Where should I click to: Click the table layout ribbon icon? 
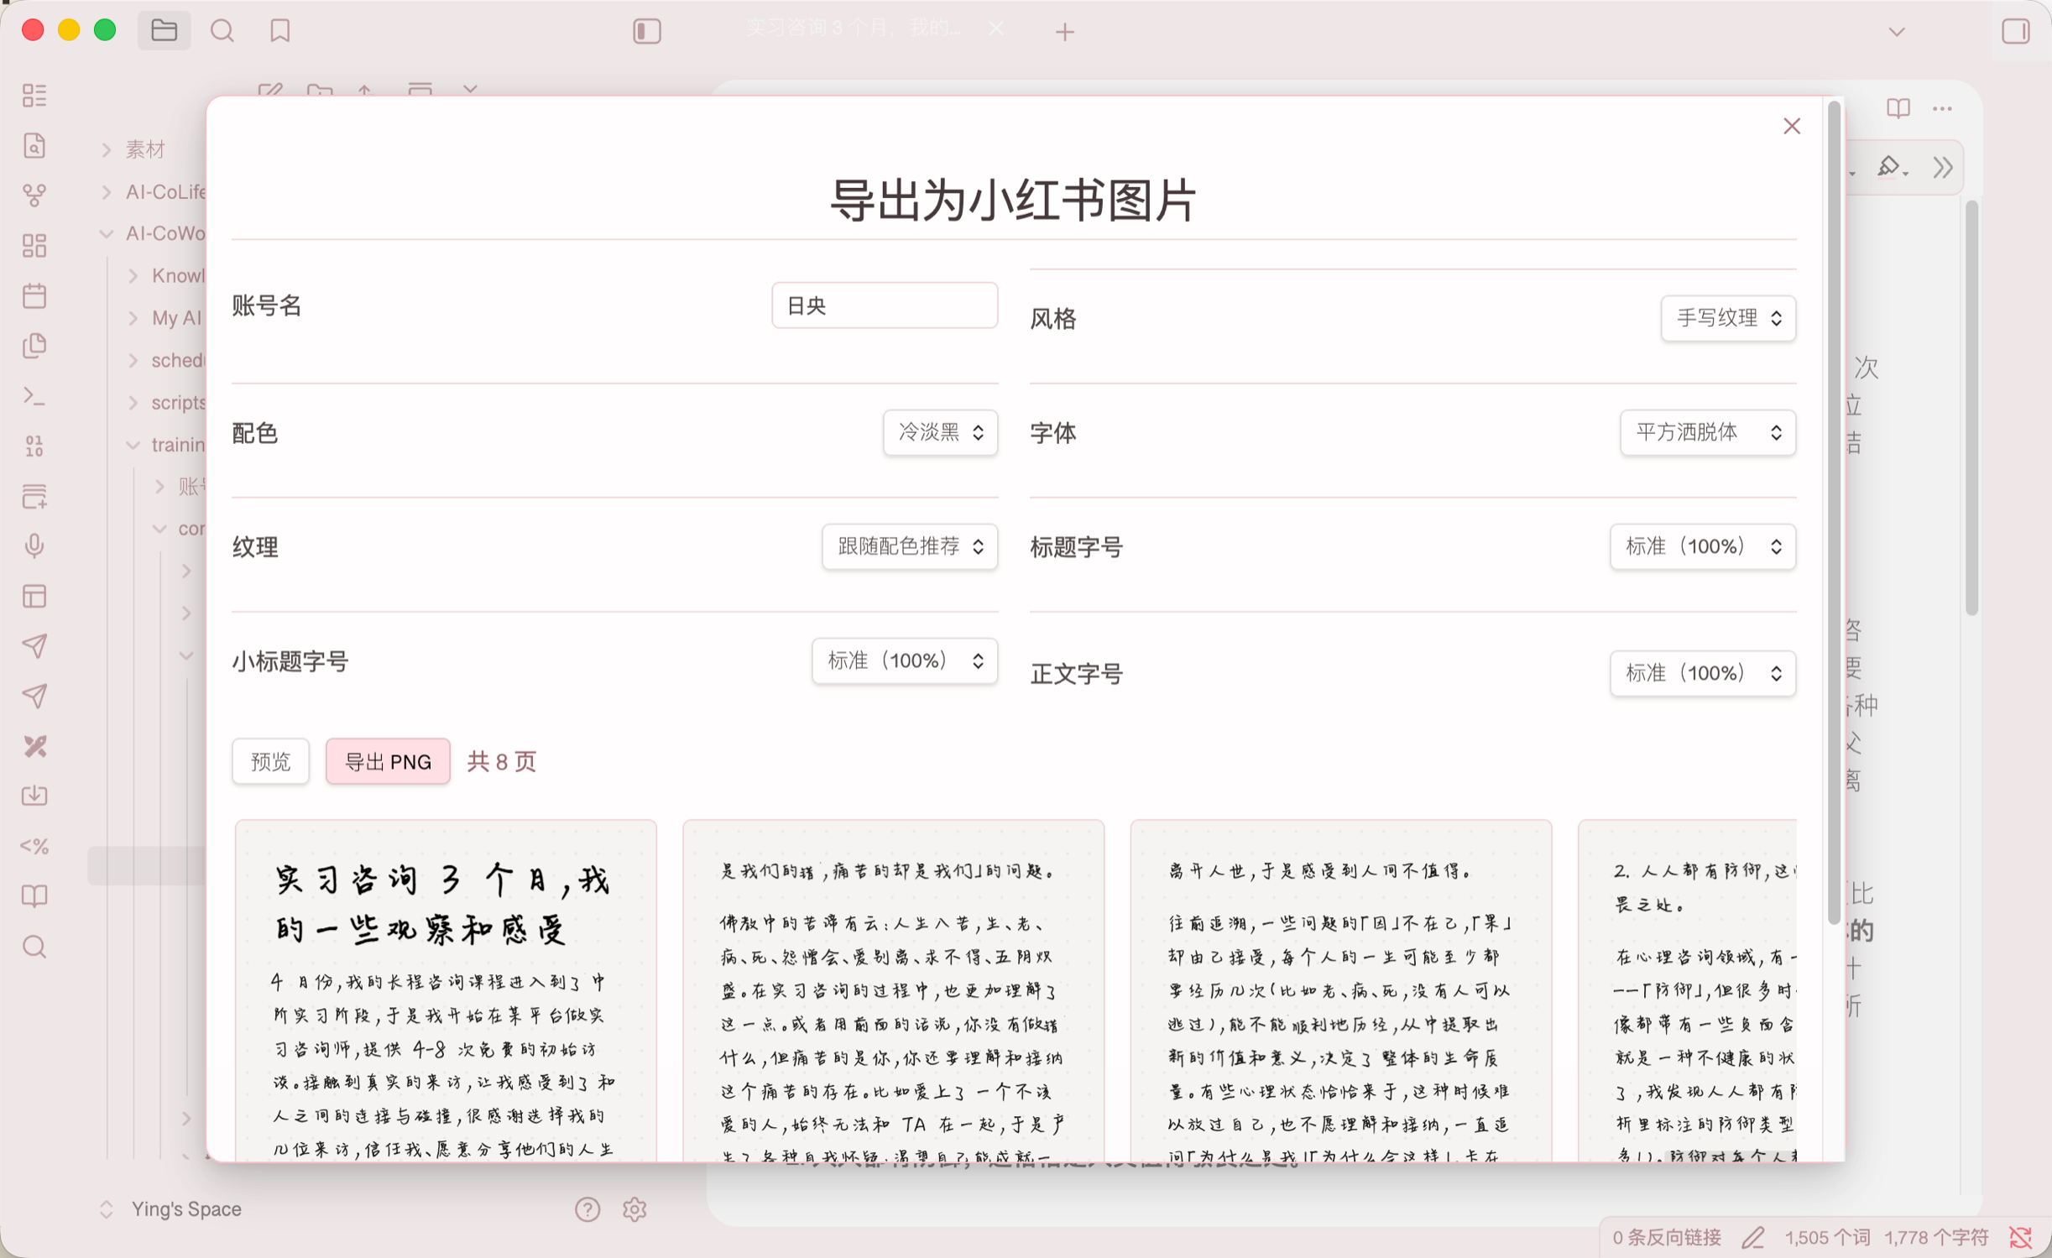34,596
